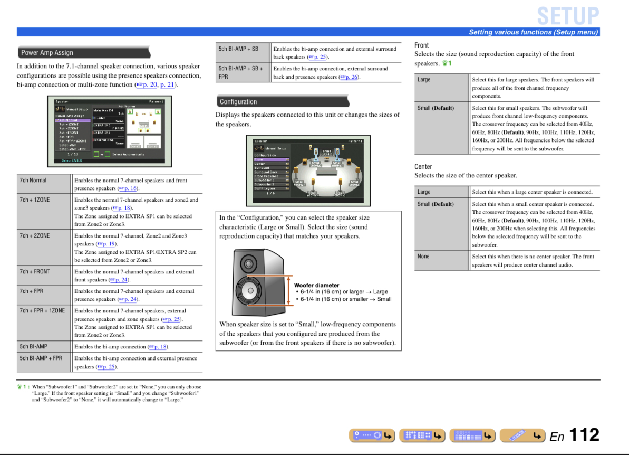This screenshot has width=629, height=455.
Task: Open the Configuration speaker layout image
Action: (308, 170)
